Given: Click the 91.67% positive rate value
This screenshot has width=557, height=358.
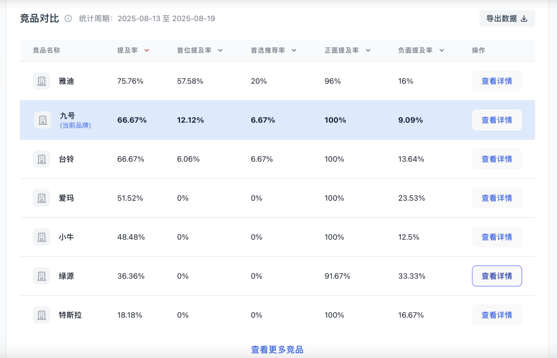Looking at the screenshot, I should point(337,276).
